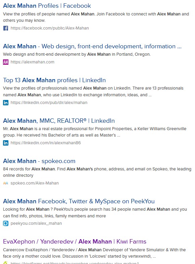Open the Web design, front-end development result
195x264 pixels.
pos(92,46)
